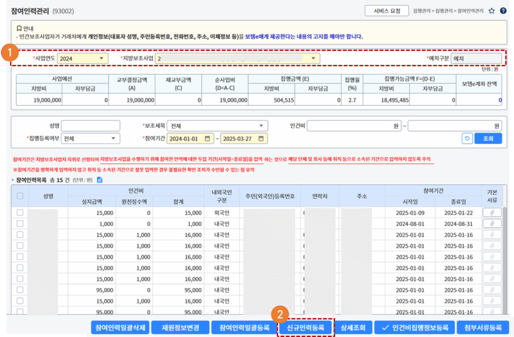Click the participant list vertical scrollbar
The width and height of the screenshot is (514, 337).
(504, 260)
